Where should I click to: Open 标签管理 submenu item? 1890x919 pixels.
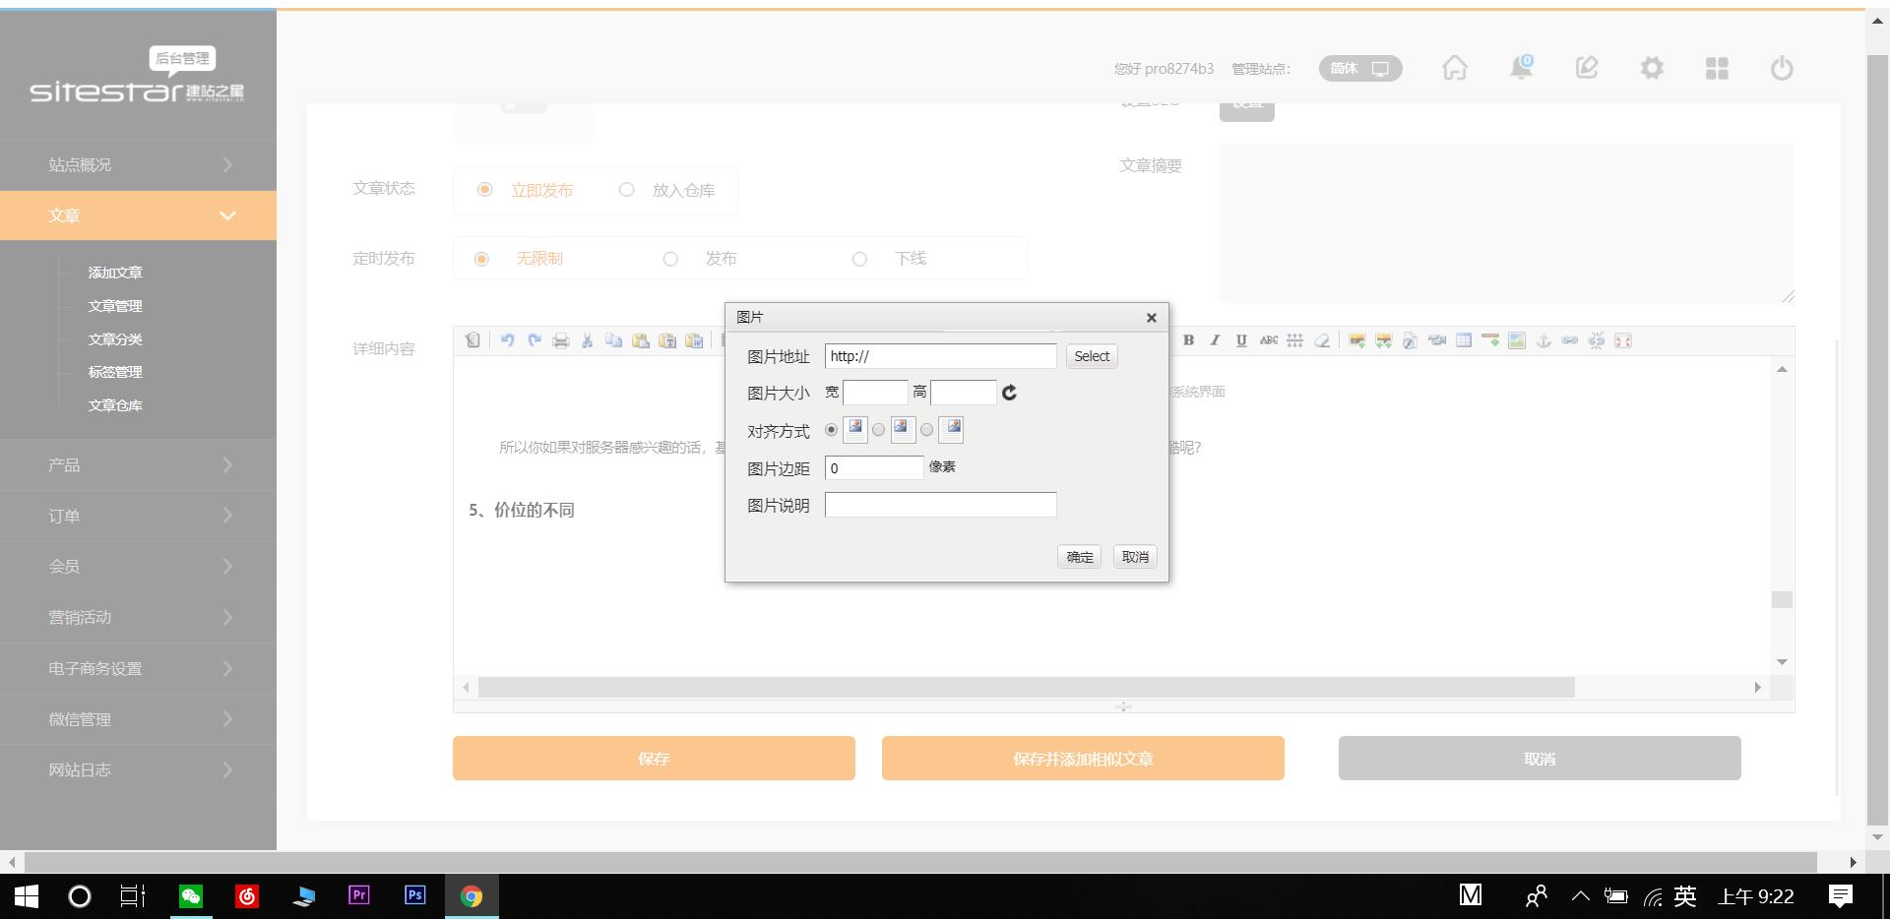pos(115,372)
